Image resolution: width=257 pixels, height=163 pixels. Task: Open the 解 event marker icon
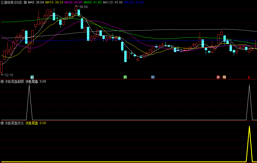32,77
